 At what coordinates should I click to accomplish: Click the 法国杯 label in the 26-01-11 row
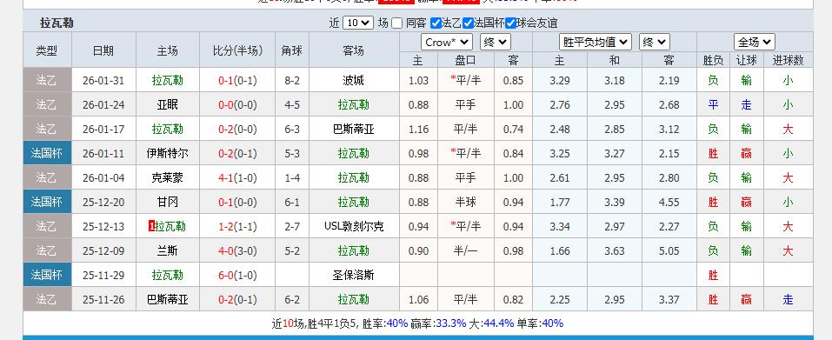47,154
